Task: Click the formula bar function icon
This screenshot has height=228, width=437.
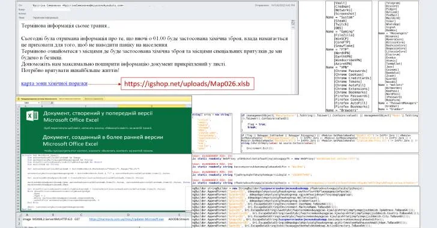Action: point(52,103)
